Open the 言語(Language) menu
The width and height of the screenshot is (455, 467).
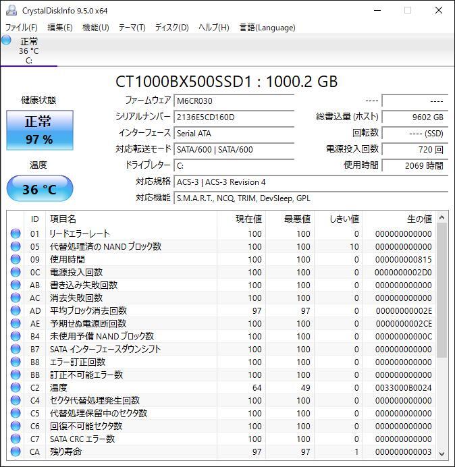click(267, 28)
